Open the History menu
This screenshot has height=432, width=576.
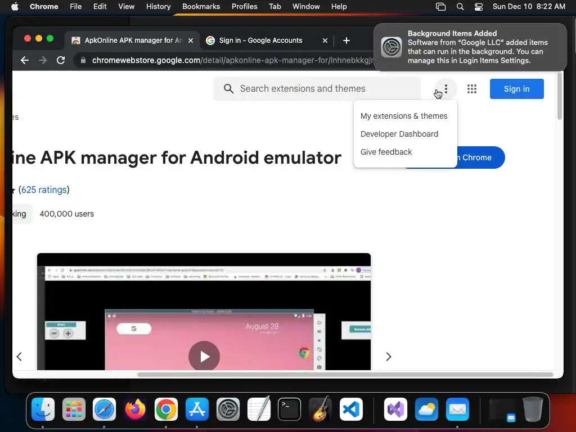click(x=158, y=7)
